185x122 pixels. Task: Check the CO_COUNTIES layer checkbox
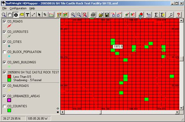point(4,106)
